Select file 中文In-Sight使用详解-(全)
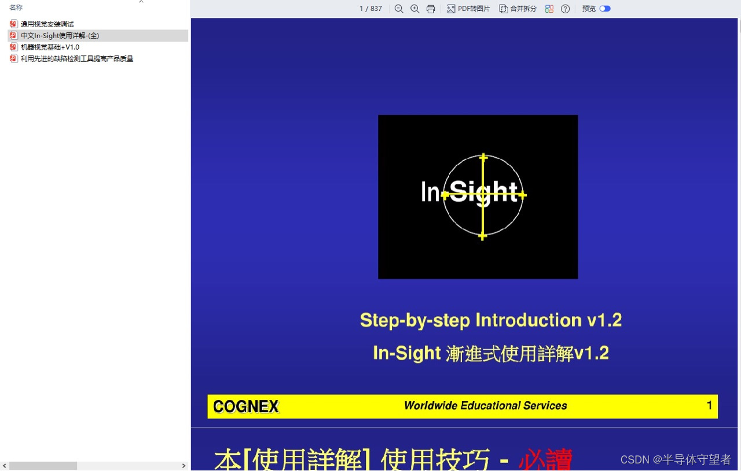741x471 pixels. [x=98, y=36]
